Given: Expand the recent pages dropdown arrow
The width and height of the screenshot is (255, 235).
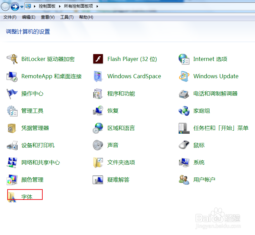Looking at the screenshot, I should pos(22,7).
